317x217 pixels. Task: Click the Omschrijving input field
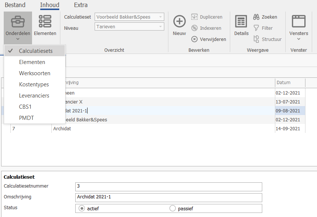[x=169, y=197]
